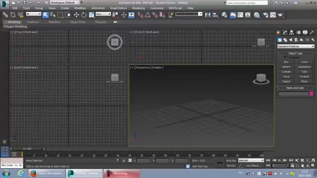317x178 pixels.
Task: Switch to the Freeform ribbon tab
Action: 33,22
